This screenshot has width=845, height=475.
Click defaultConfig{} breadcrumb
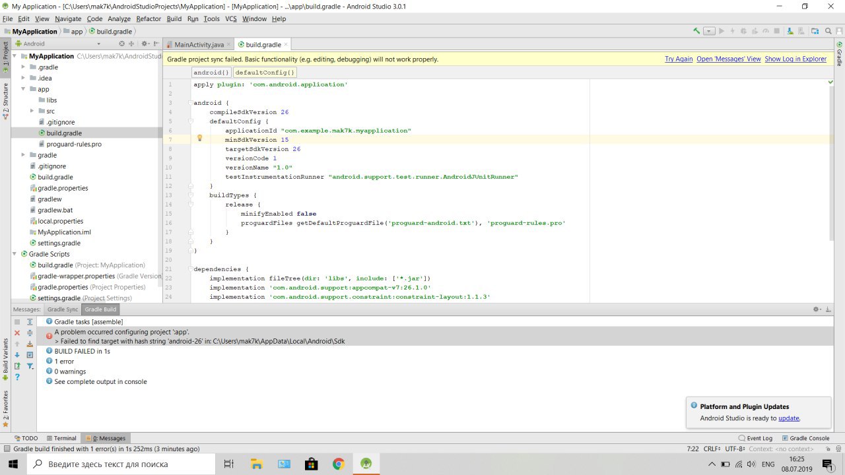(265, 73)
